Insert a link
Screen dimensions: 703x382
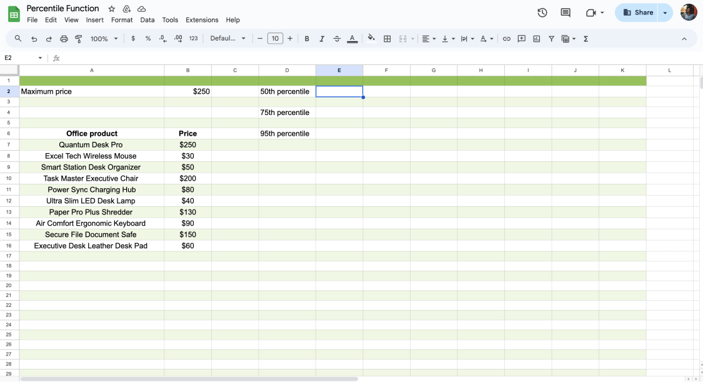[x=506, y=38]
